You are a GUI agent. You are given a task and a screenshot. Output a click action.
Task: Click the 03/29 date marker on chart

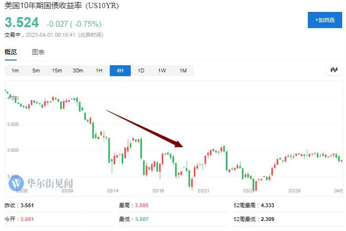click(295, 191)
